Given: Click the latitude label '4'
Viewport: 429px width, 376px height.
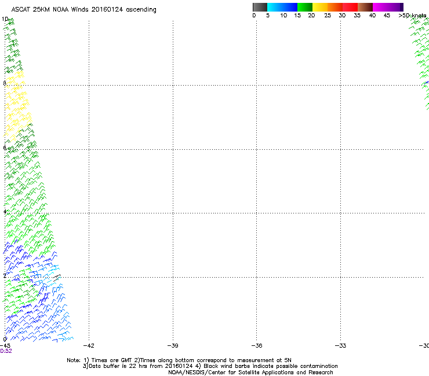Looking at the screenshot, I should click(x=5, y=212).
